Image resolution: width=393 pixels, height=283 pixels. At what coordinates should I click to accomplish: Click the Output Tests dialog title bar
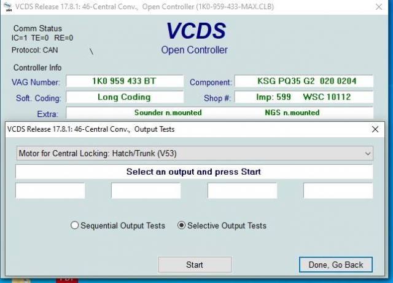[184, 129]
